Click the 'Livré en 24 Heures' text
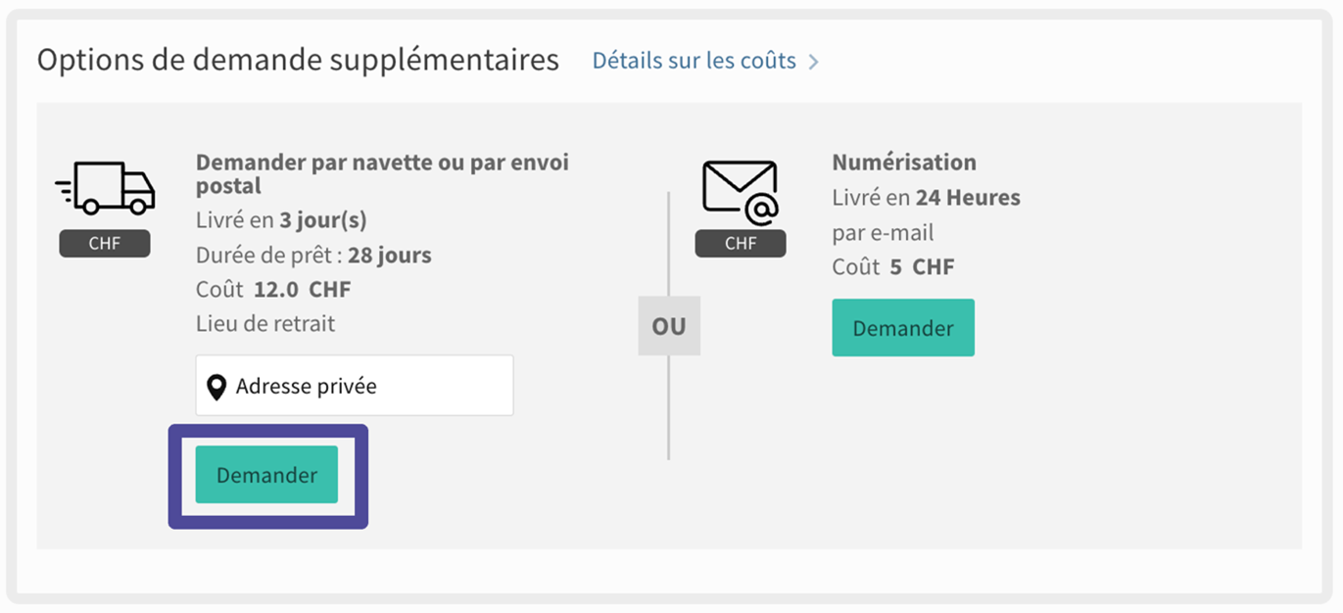The height and width of the screenshot is (613, 1343). click(x=926, y=198)
